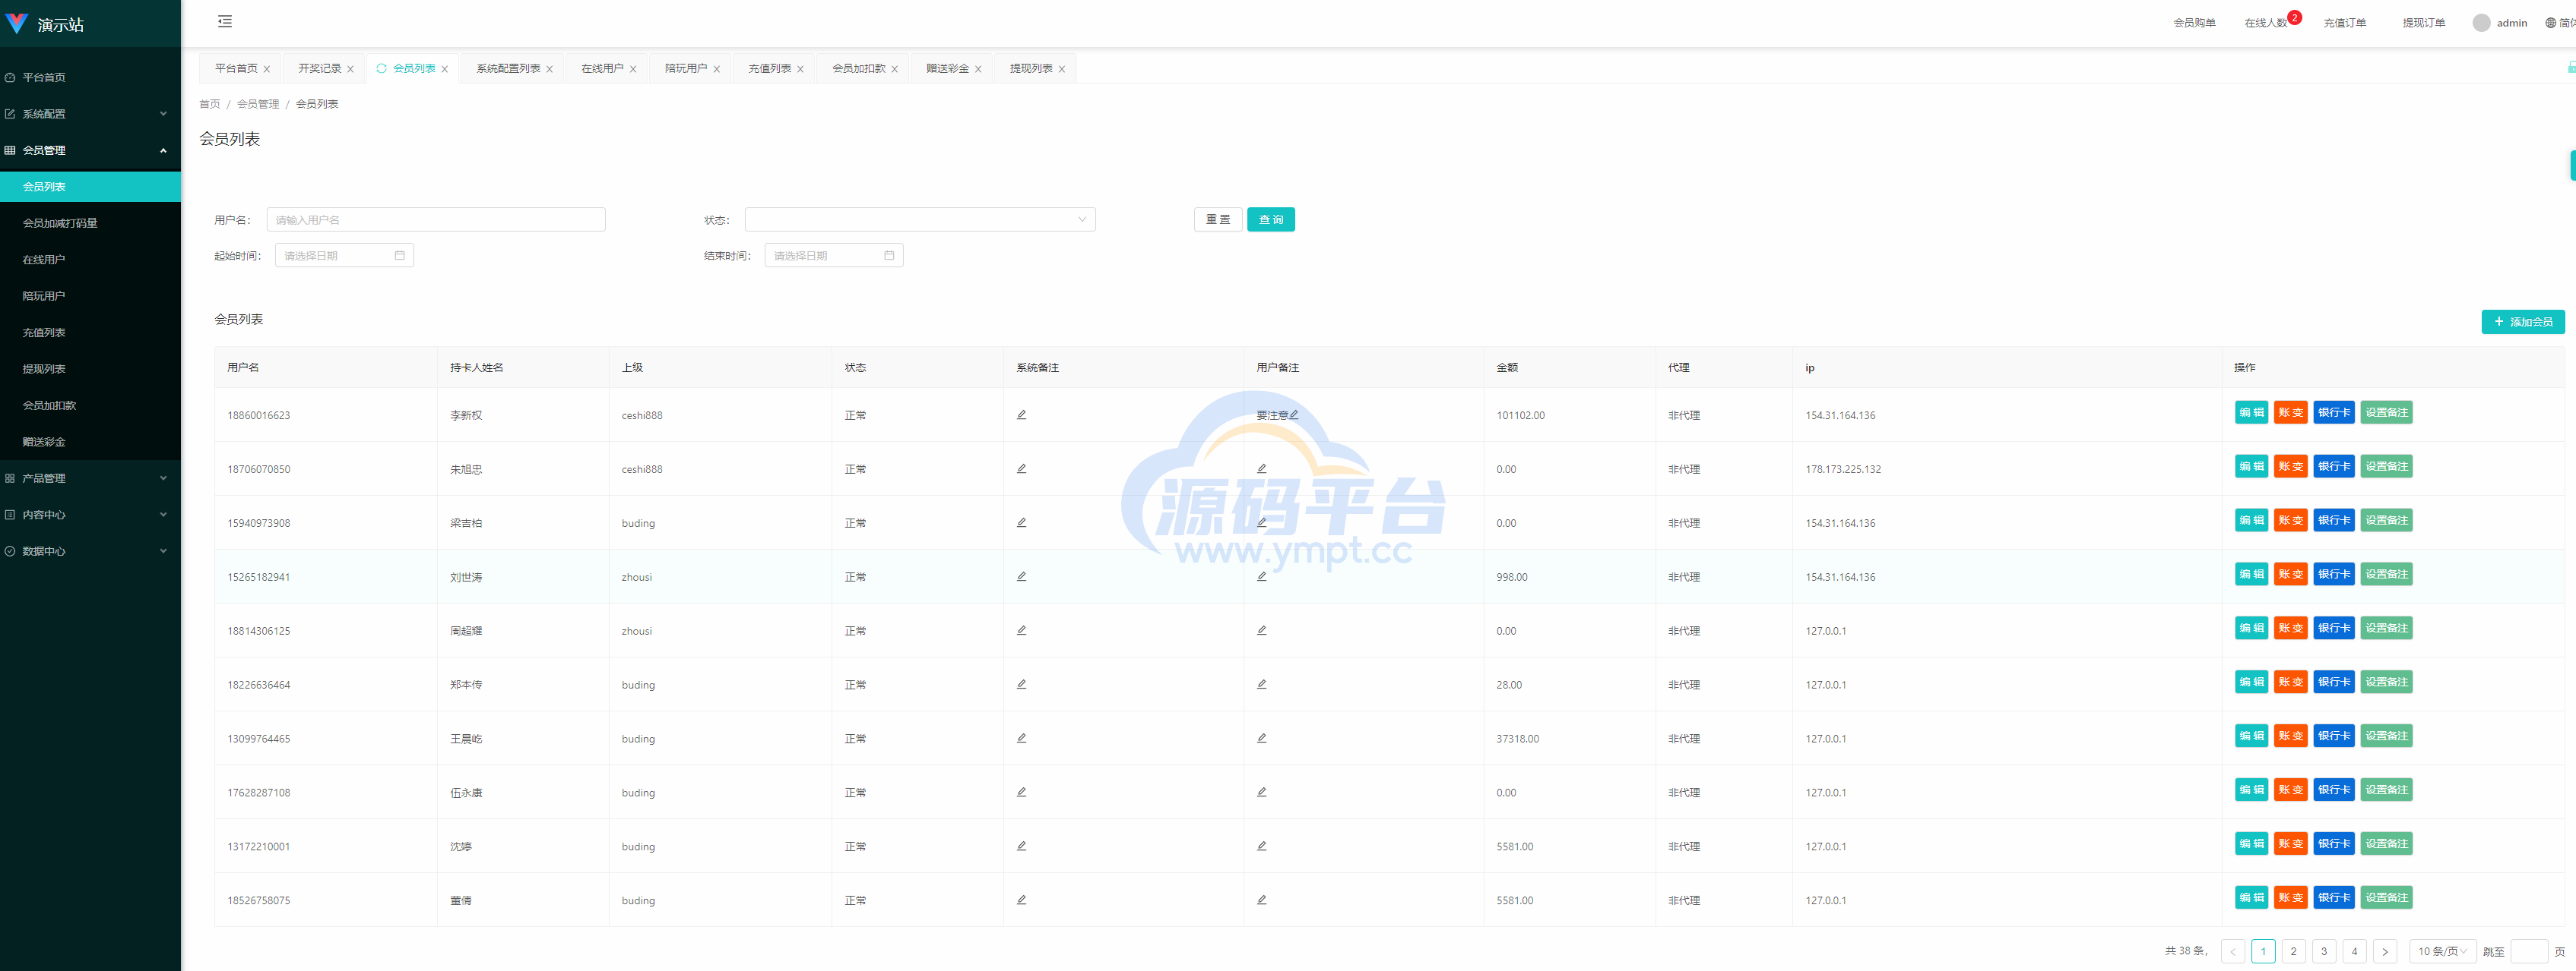Click the admin avatar icon
Screen dimensions: 2576x971
(x=2481, y=23)
